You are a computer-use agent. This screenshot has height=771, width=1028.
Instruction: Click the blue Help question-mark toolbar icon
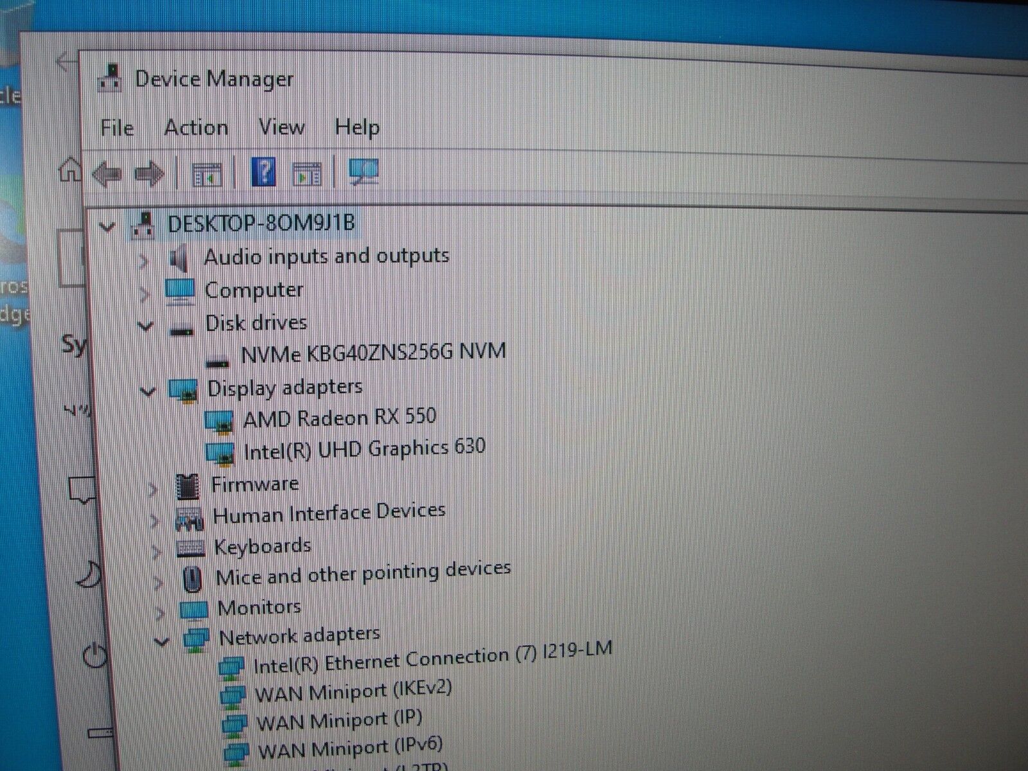tap(263, 172)
